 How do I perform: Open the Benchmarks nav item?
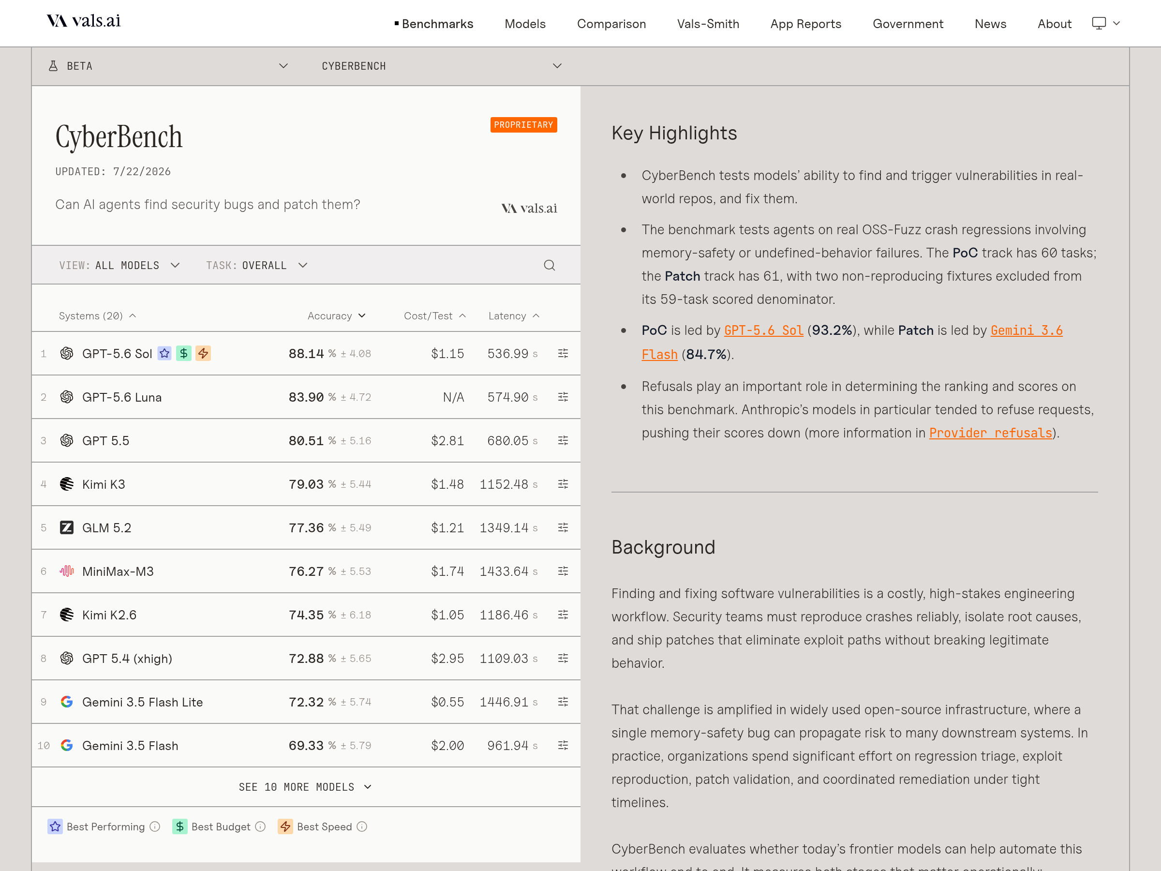pyautogui.click(x=434, y=24)
